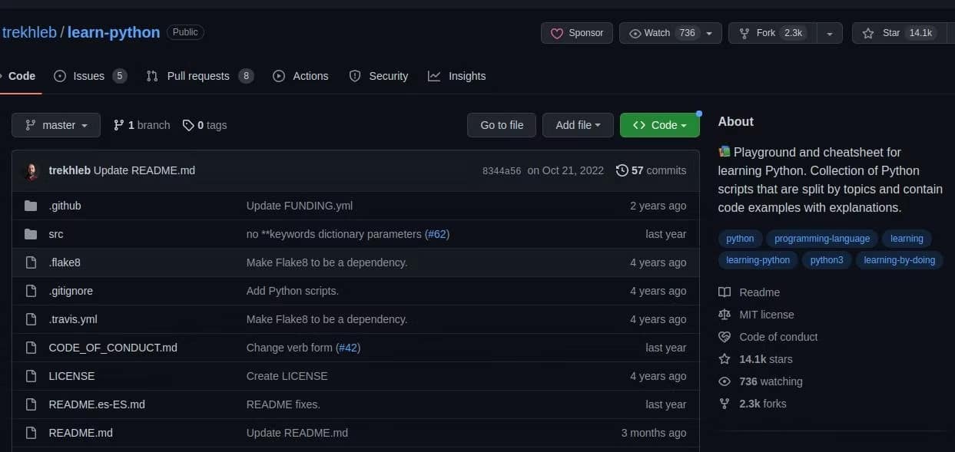Open the Readme book icon in About
The image size is (955, 452).
(724, 292)
